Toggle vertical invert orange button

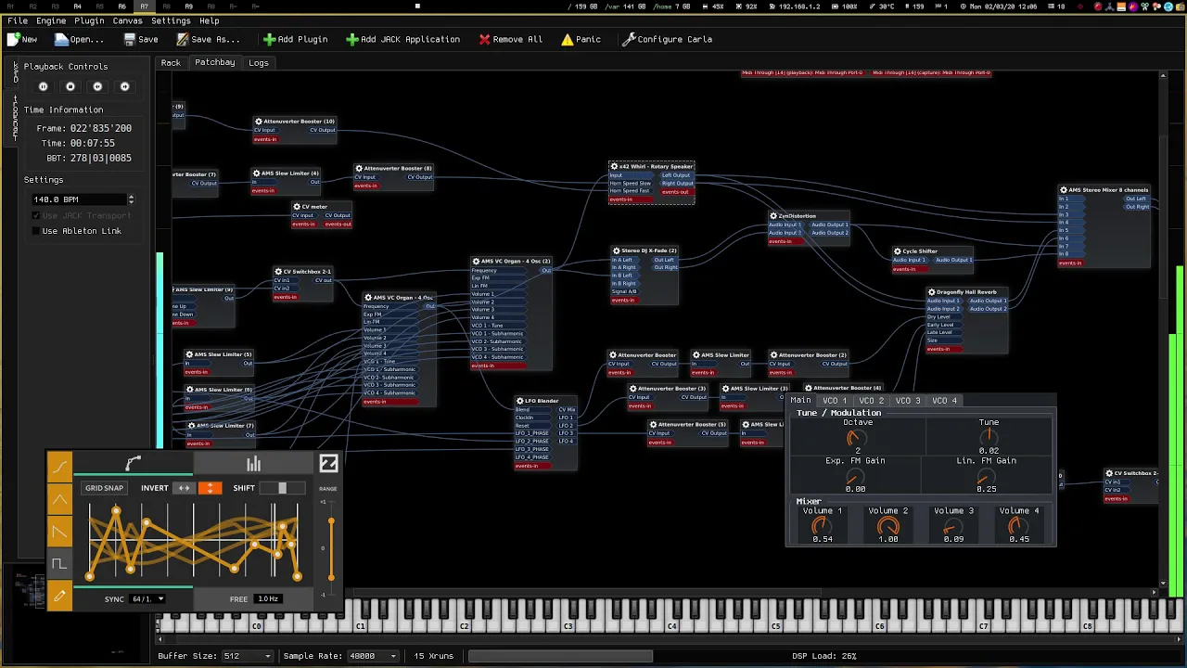(211, 488)
